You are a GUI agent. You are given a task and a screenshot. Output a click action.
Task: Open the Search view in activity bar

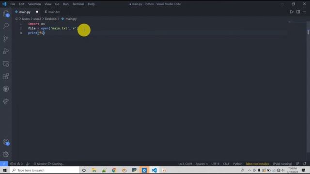coord(6,26)
